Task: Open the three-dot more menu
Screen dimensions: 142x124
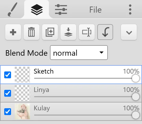Action: pyautogui.click(x=130, y=9)
